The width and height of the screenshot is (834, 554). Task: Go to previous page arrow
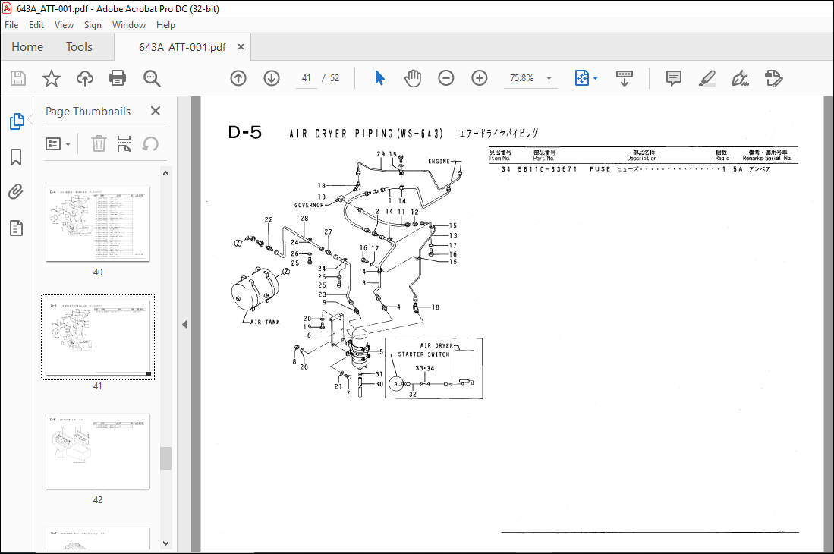tap(238, 78)
